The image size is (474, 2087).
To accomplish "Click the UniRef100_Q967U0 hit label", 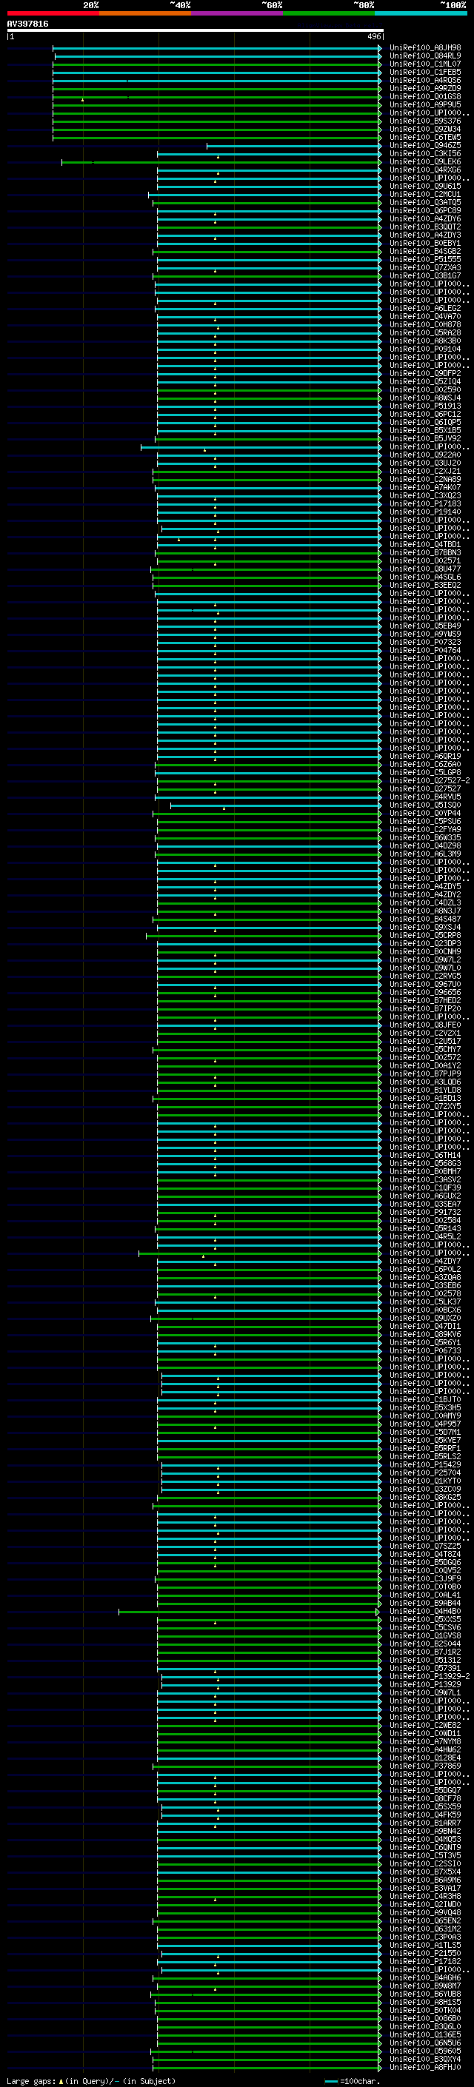I will (x=425, y=985).
